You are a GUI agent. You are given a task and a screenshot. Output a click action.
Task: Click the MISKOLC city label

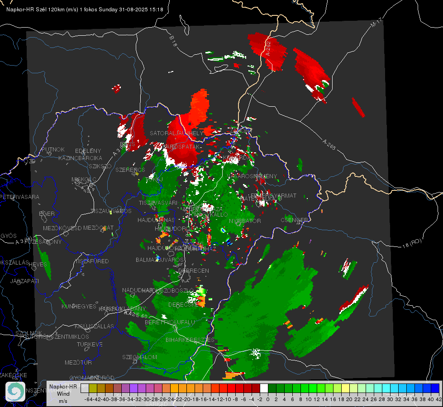click(84, 180)
